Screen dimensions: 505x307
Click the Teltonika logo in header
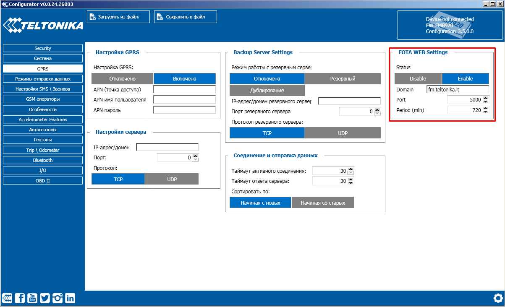pyautogui.click(x=43, y=26)
